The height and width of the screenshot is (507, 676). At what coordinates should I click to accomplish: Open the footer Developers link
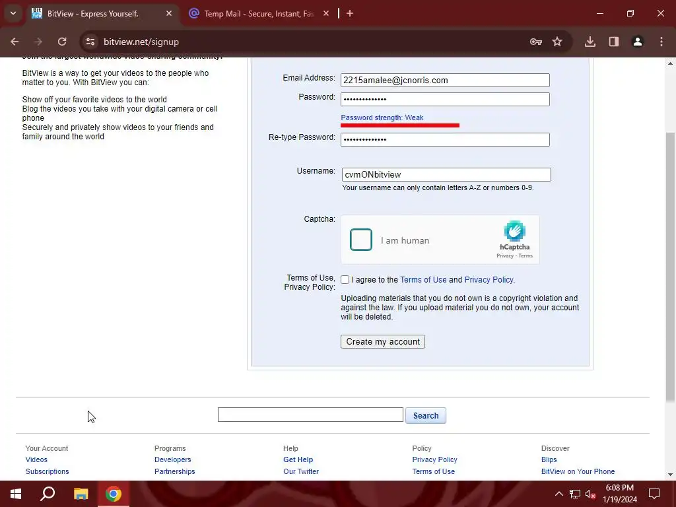pyautogui.click(x=172, y=459)
